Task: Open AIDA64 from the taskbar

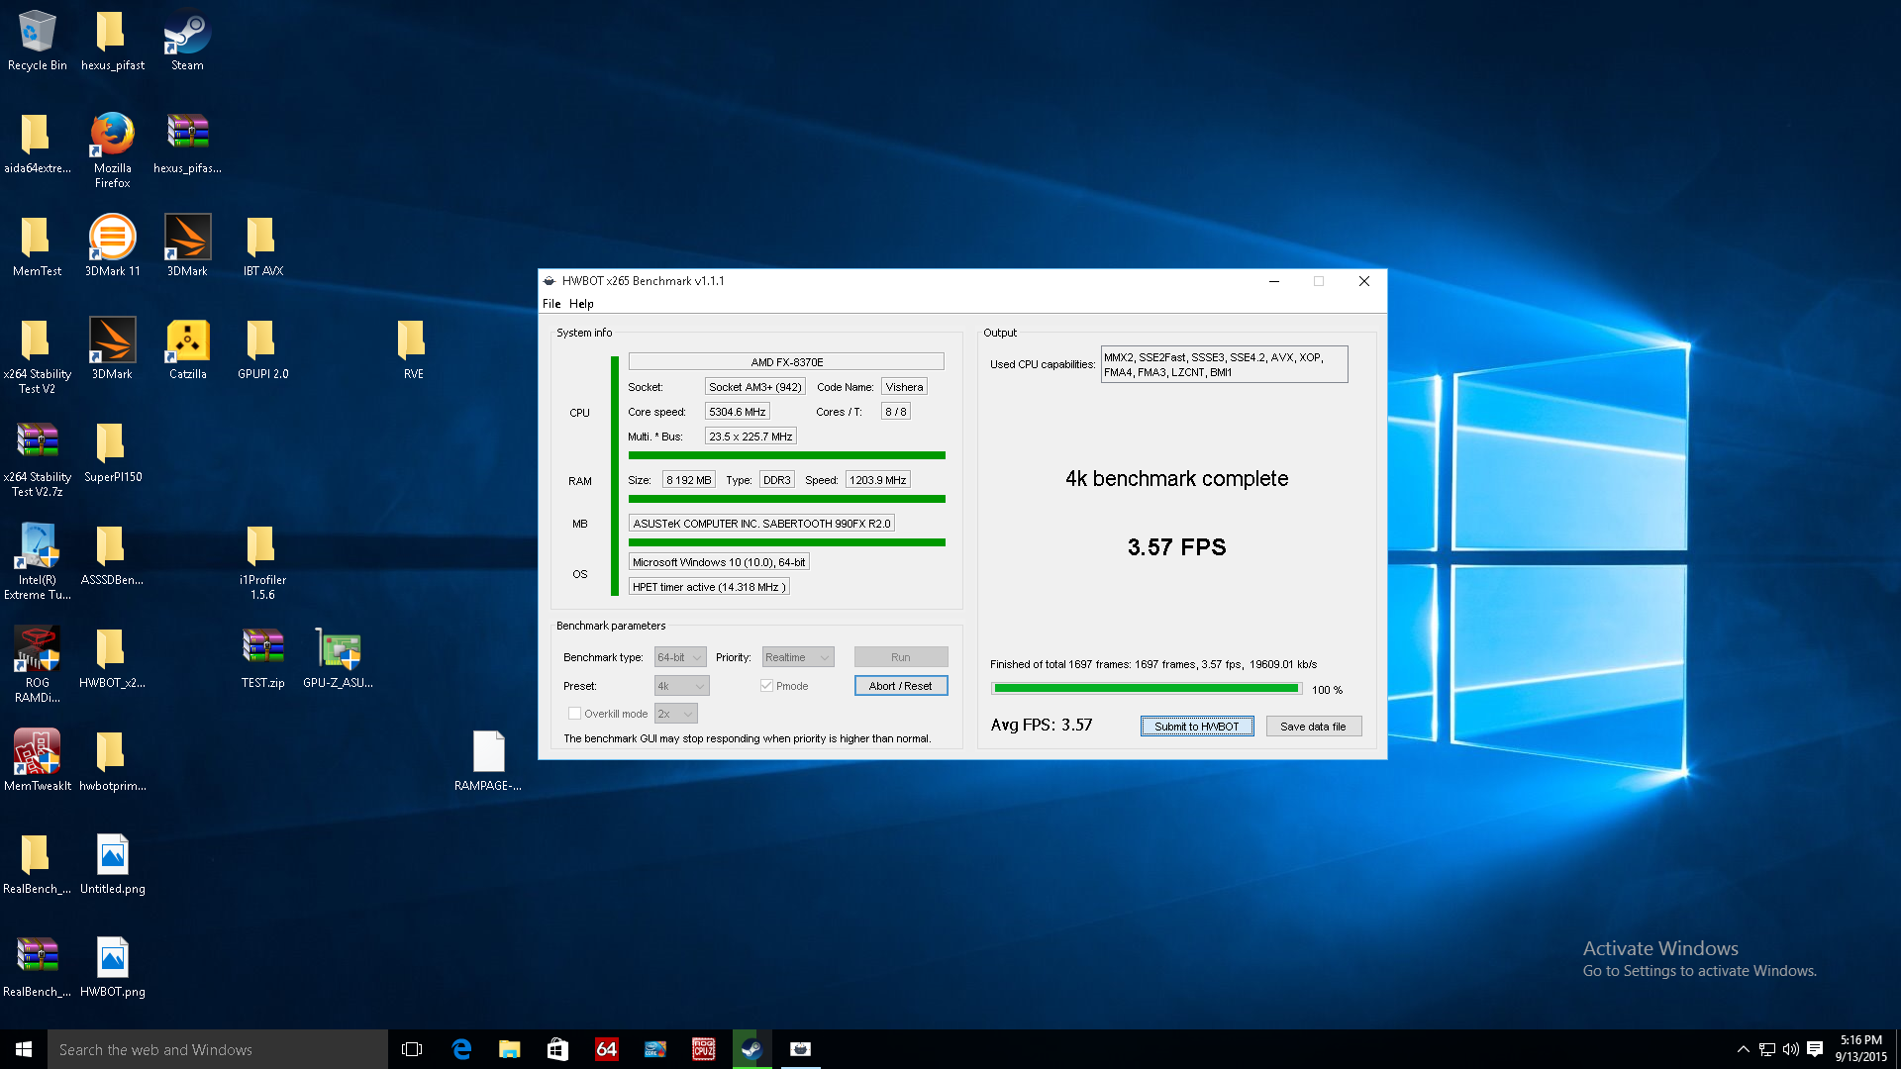Action: (x=607, y=1049)
